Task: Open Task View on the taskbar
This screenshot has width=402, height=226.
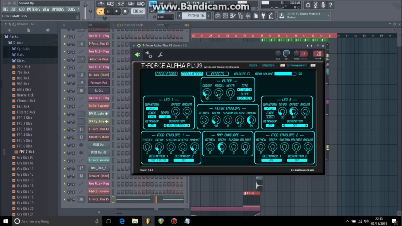Action: point(109,221)
